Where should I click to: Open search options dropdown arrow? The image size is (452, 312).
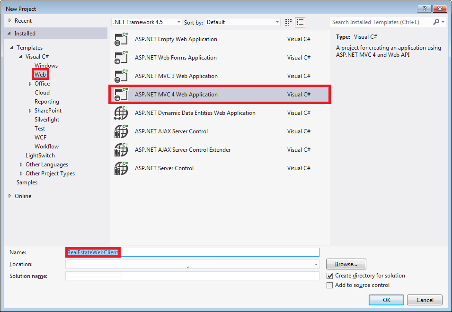pos(443,22)
